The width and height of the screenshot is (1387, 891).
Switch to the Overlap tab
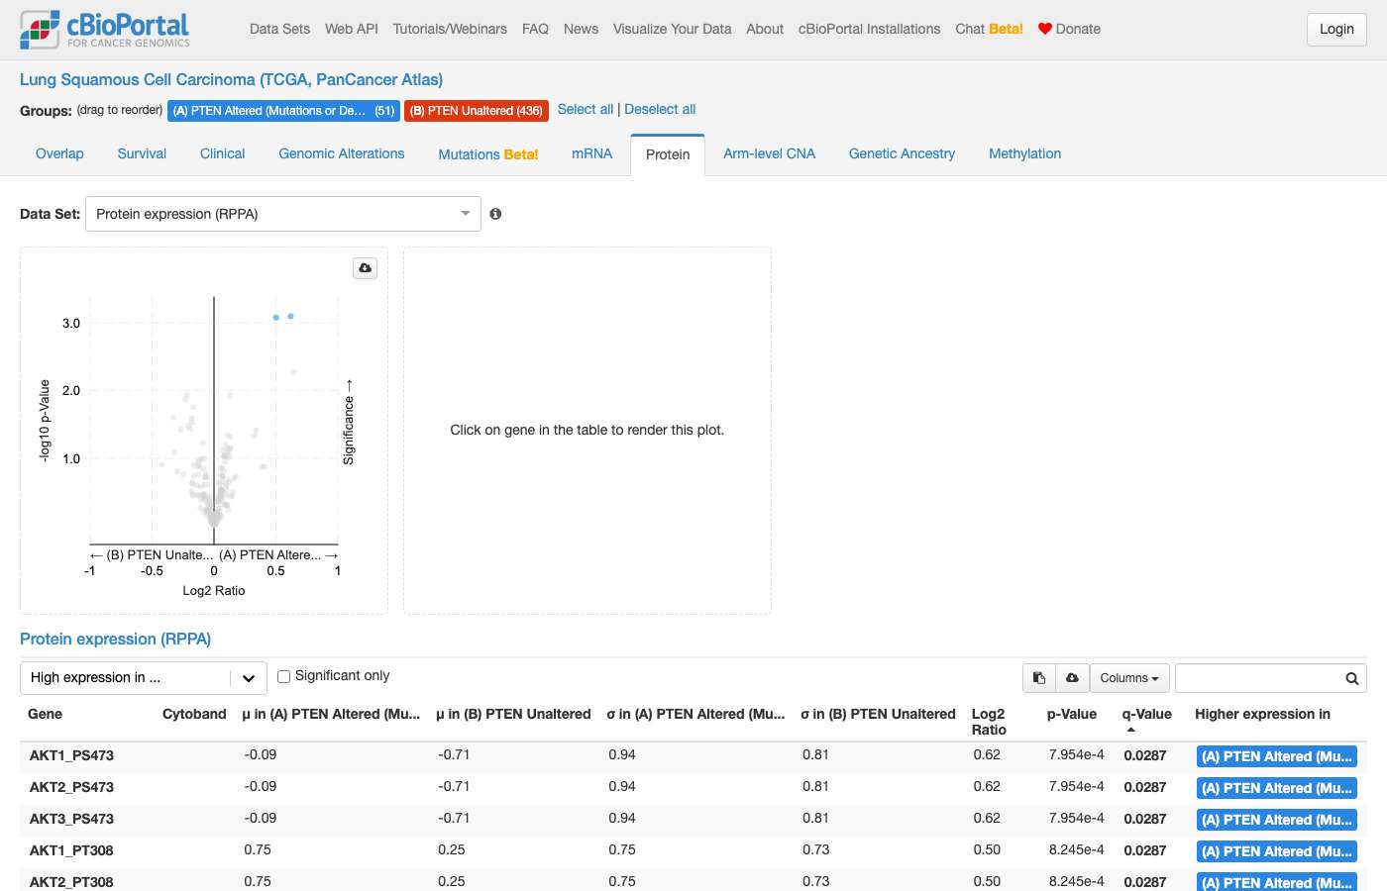pyautogui.click(x=59, y=153)
